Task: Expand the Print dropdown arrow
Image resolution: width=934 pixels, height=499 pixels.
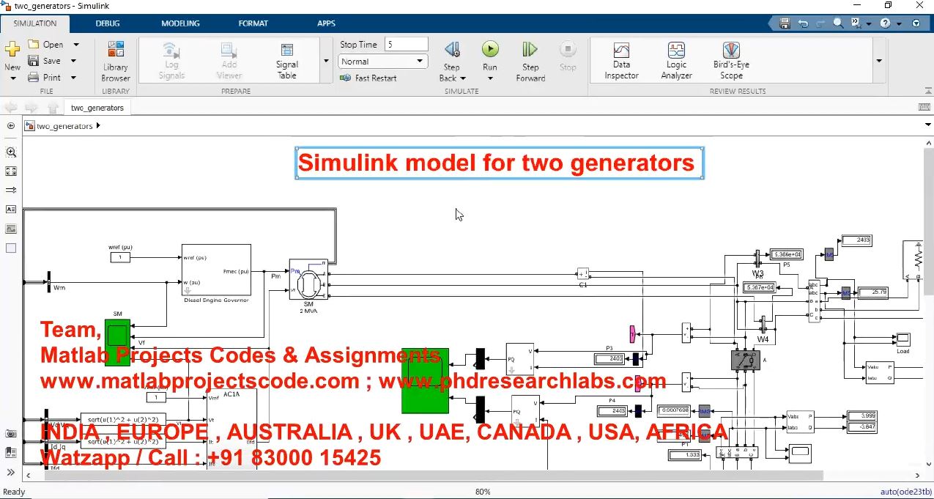Action: [73, 77]
